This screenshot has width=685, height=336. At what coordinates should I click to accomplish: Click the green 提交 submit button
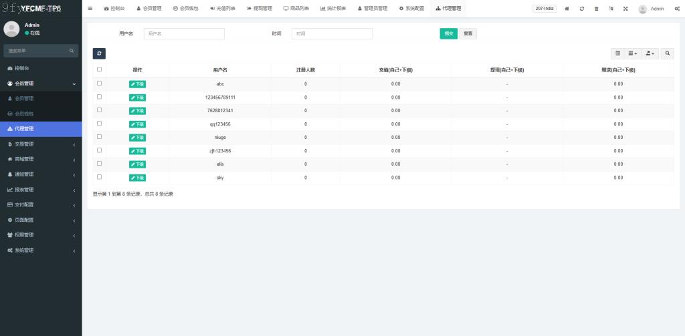point(448,33)
